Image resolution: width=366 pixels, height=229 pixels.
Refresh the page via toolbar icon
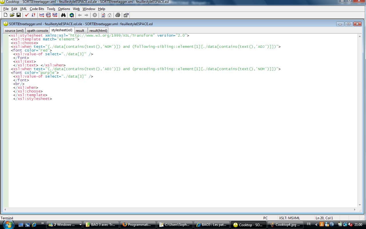[103, 15]
